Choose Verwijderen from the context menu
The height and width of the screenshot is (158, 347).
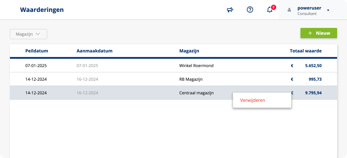253,100
